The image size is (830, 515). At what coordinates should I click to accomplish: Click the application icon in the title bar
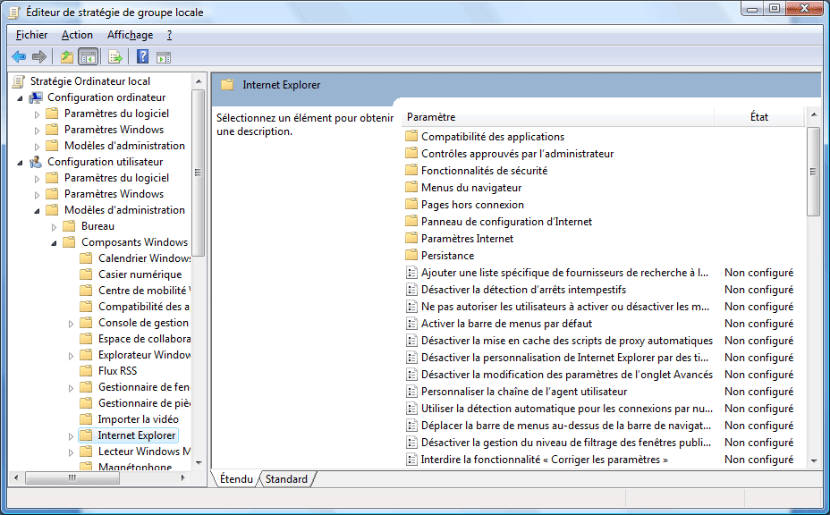(13, 13)
